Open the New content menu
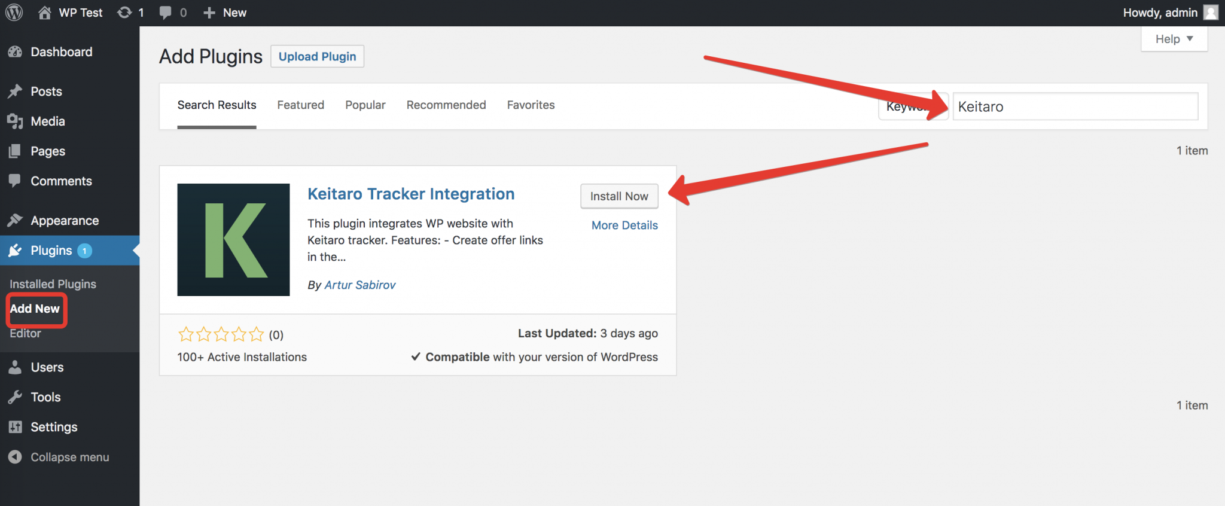The height and width of the screenshot is (506, 1225). (225, 13)
